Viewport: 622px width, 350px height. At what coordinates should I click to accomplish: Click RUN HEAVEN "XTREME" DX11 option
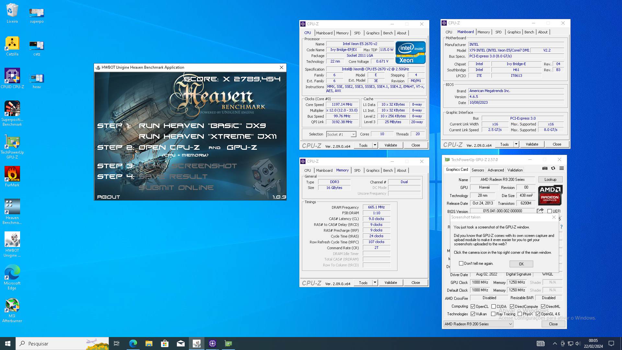tap(208, 136)
